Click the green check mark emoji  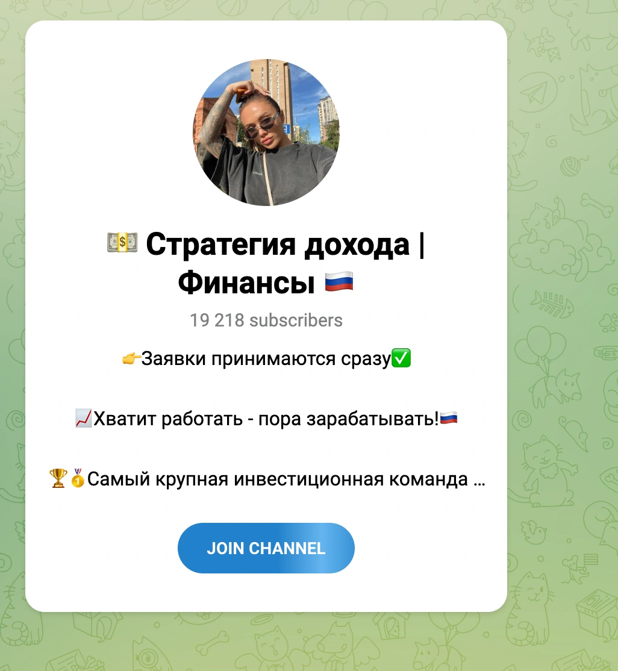coord(401,358)
